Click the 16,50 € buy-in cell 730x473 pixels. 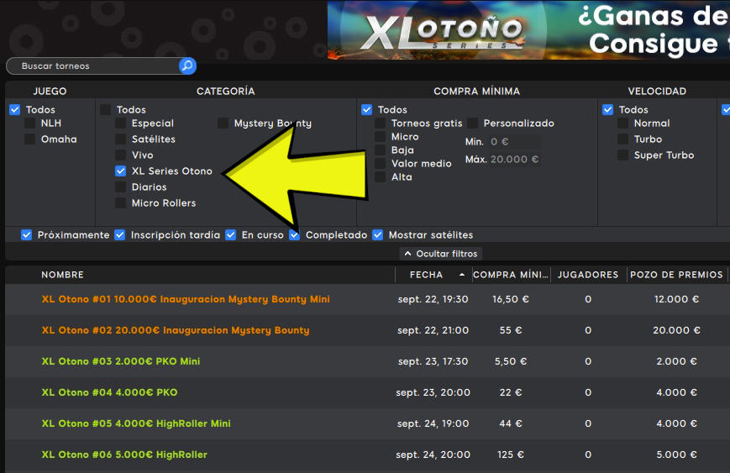(x=511, y=299)
